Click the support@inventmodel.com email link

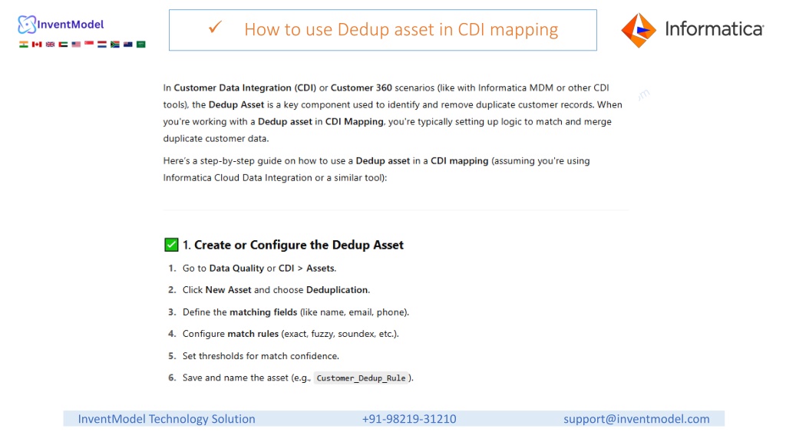636,419
